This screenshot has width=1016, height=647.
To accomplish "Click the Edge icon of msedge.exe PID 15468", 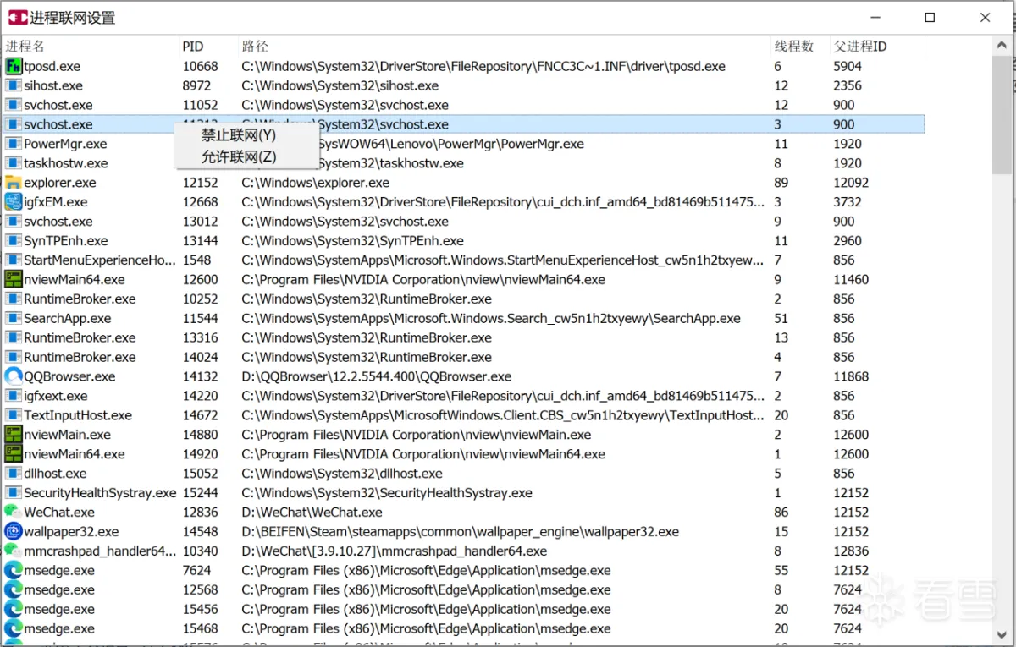I will point(14,629).
